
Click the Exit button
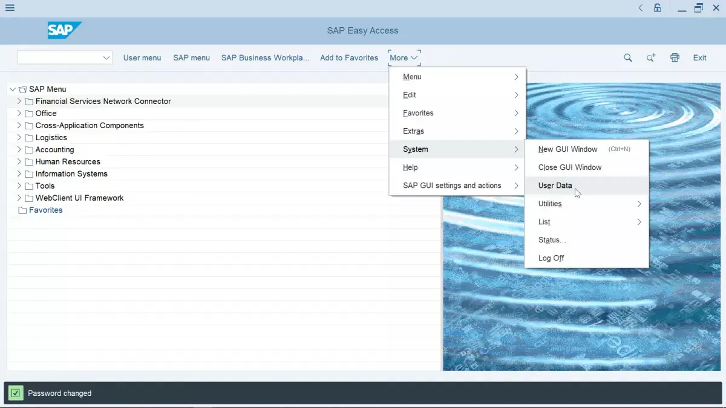click(x=699, y=58)
